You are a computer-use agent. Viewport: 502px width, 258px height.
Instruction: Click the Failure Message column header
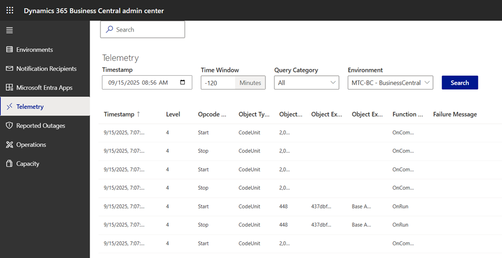click(454, 114)
